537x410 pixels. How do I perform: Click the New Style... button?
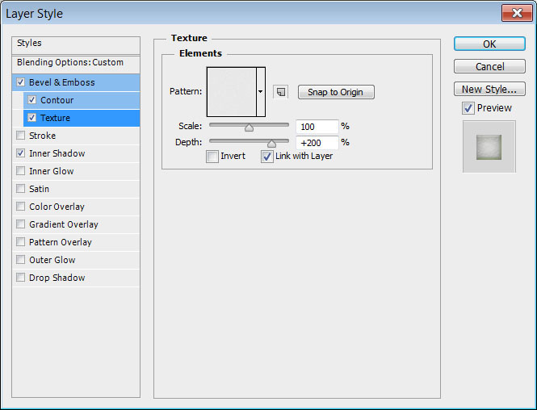click(x=489, y=89)
